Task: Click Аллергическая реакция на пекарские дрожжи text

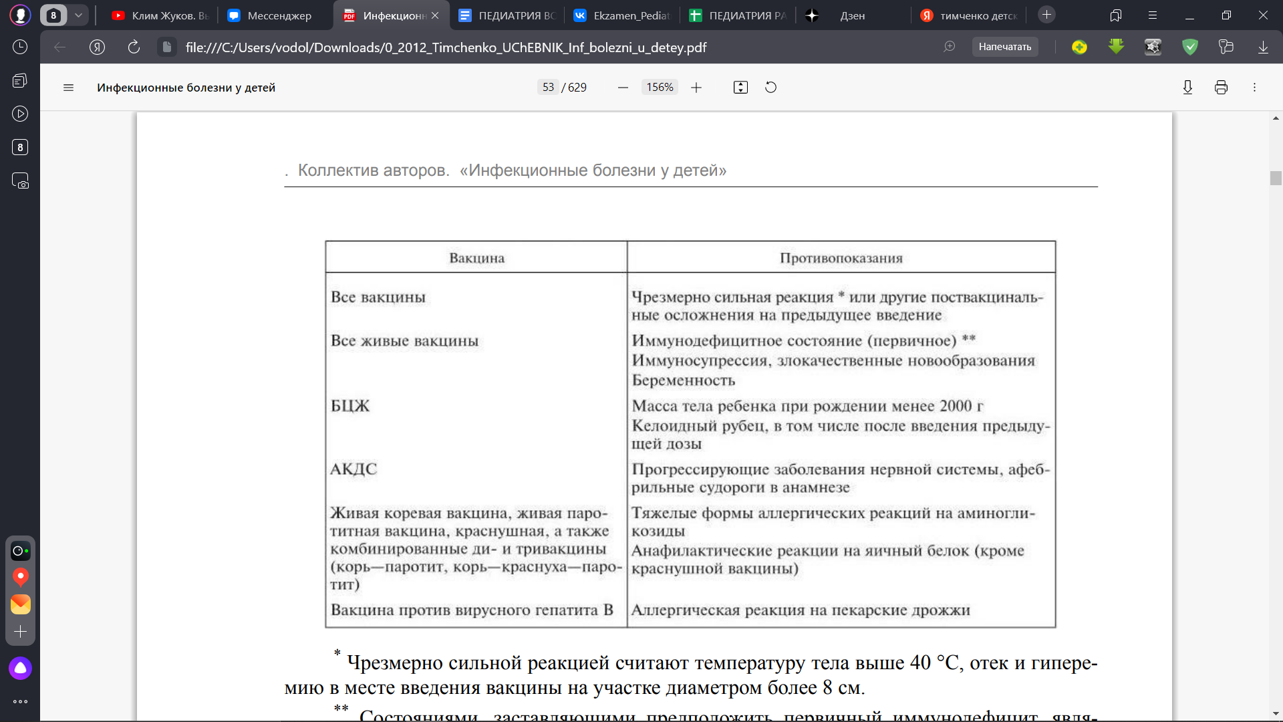Action: click(x=801, y=610)
